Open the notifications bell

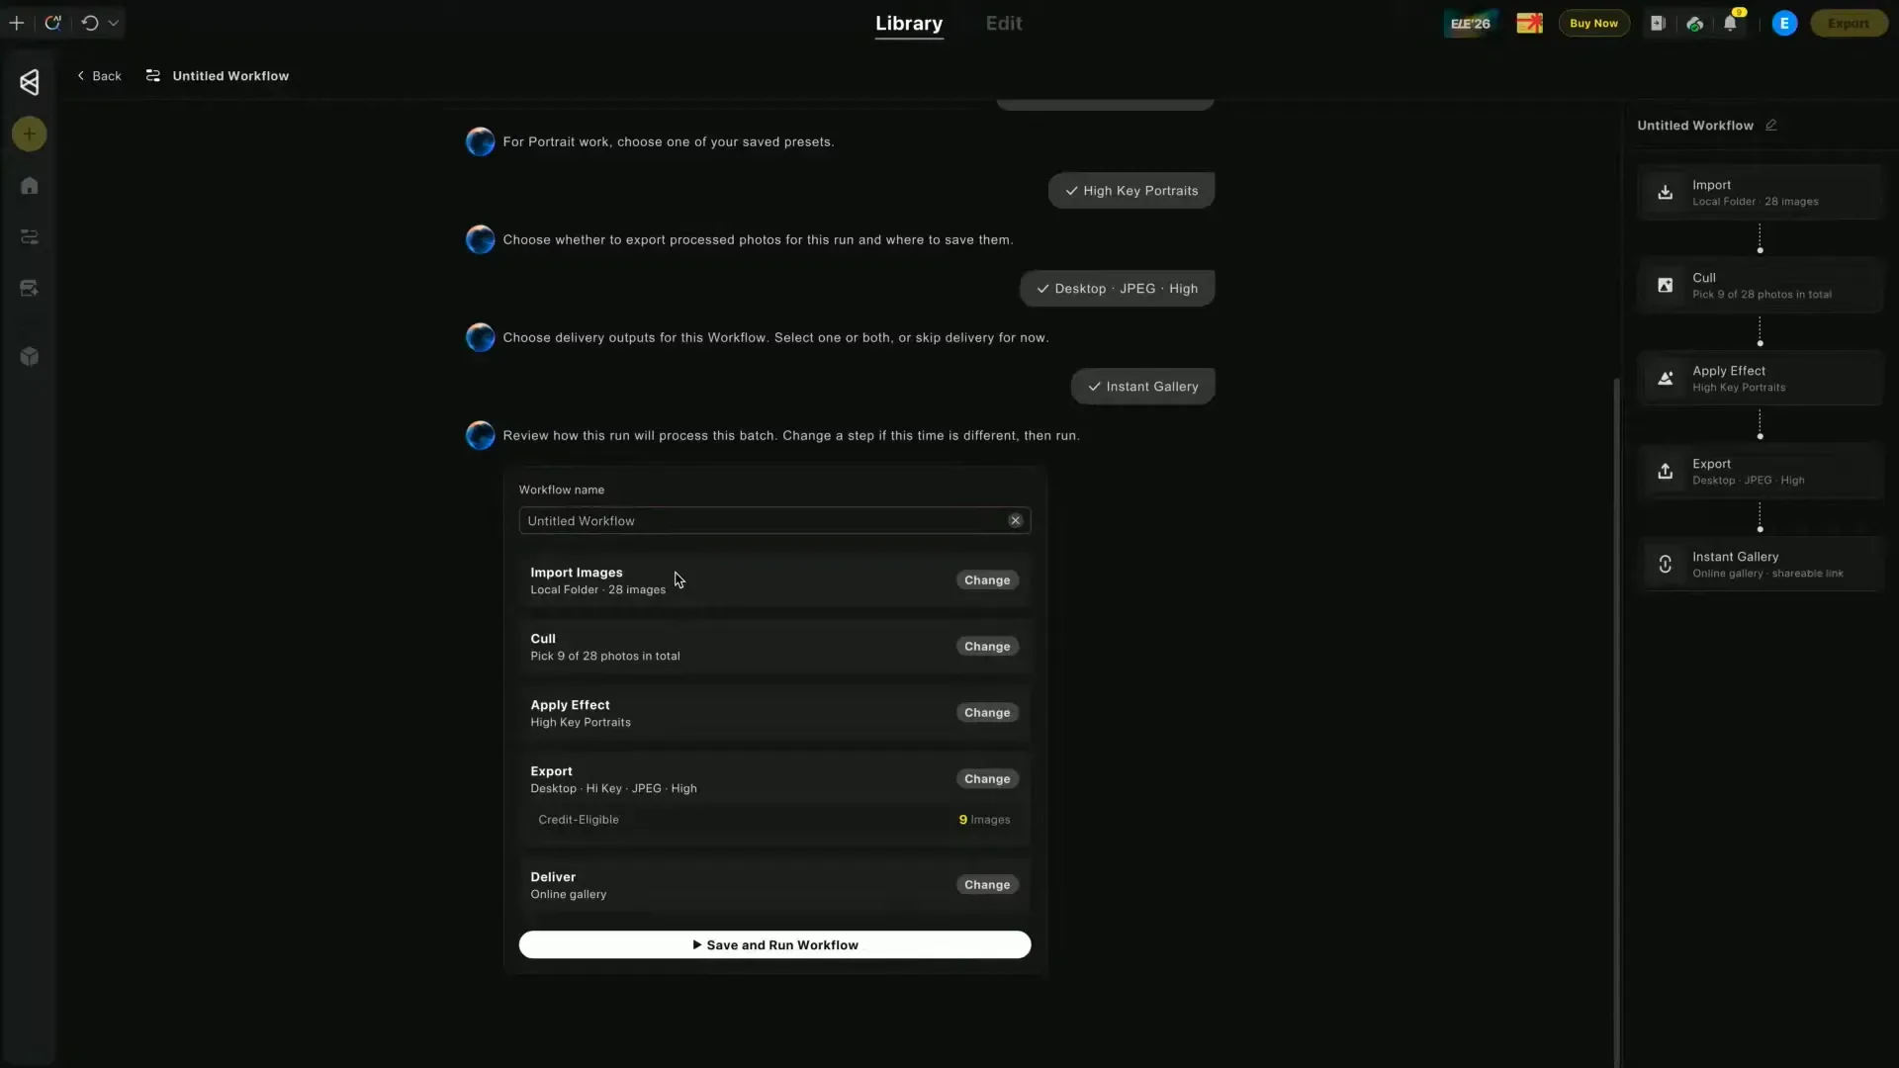coord(1730,23)
